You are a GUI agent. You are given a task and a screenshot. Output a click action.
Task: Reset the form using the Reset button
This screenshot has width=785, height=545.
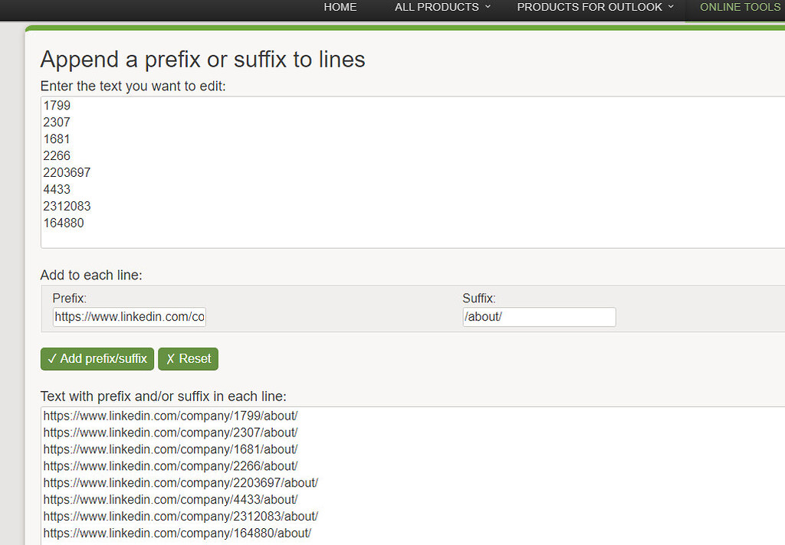click(188, 358)
